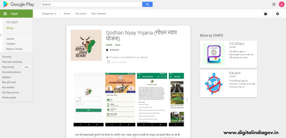Open the Top charts tab
Viewport: 286px width, 138px height.
point(81,14)
